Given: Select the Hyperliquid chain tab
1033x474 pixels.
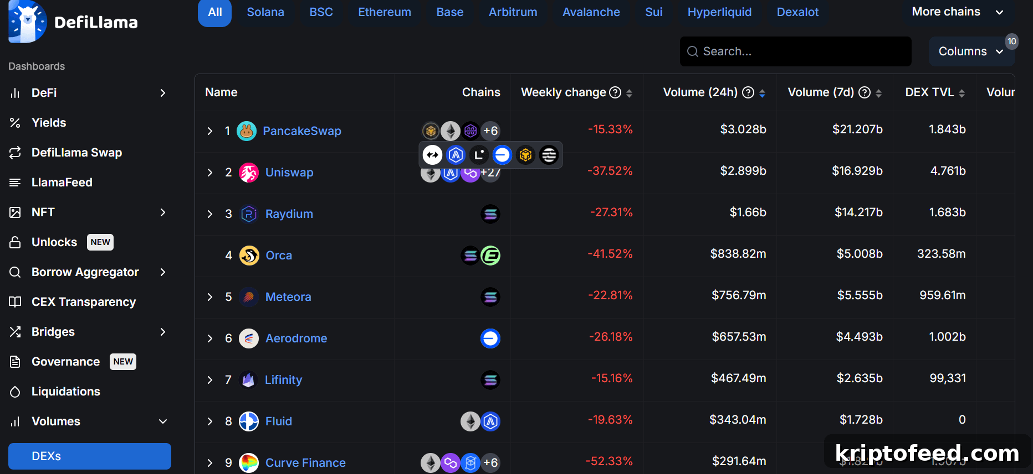Looking at the screenshot, I should point(720,12).
